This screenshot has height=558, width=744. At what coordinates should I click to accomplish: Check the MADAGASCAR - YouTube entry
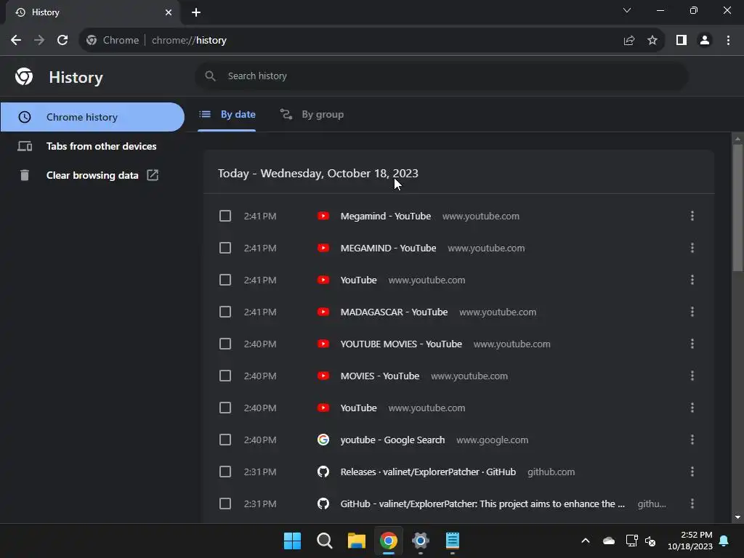click(225, 312)
